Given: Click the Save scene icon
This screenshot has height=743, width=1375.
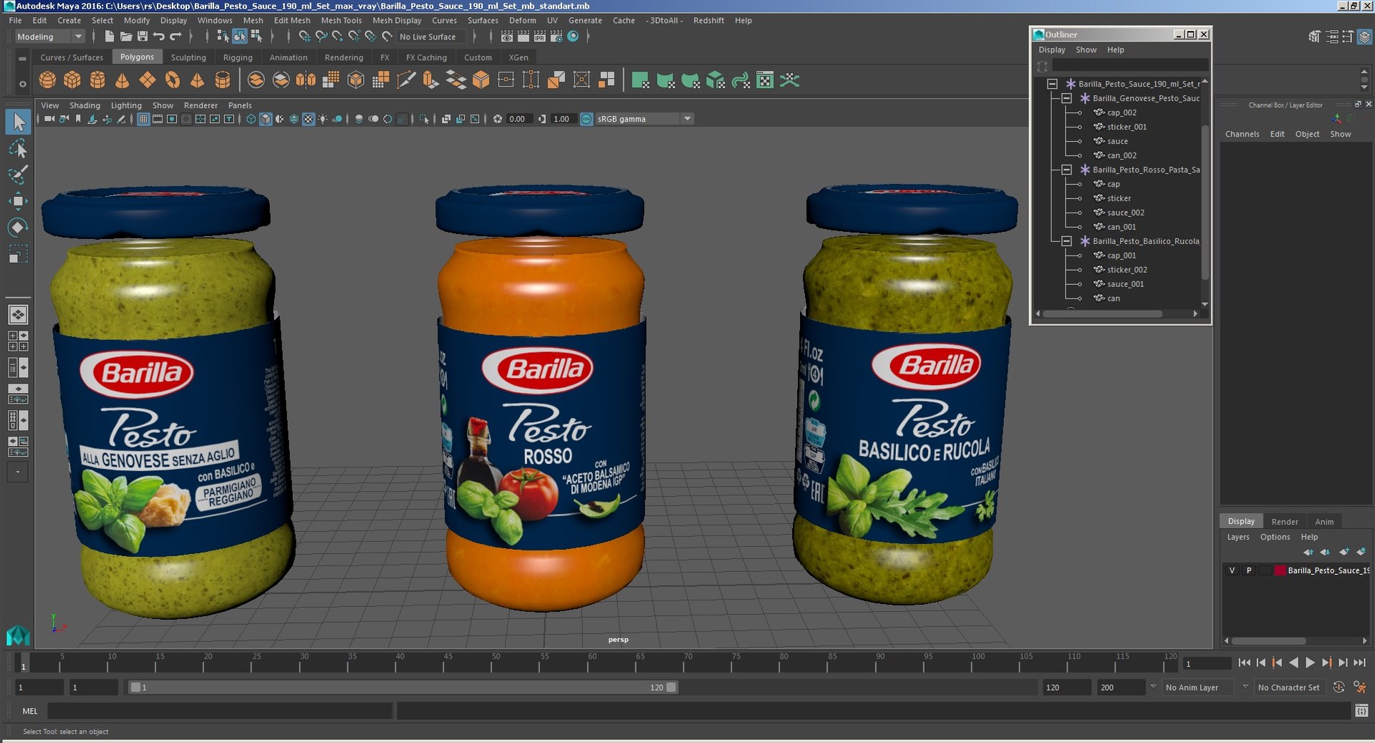Looking at the screenshot, I should [142, 37].
